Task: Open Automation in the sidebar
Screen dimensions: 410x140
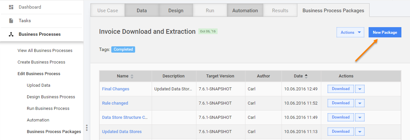Action: point(38,120)
